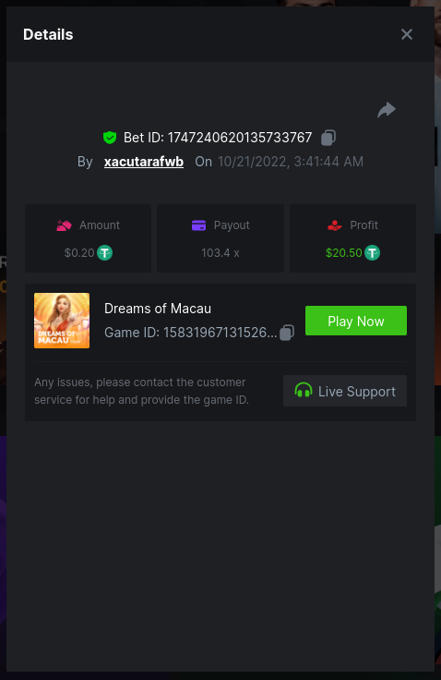
Task: Click the pink Amount icon
Action: [x=64, y=225]
